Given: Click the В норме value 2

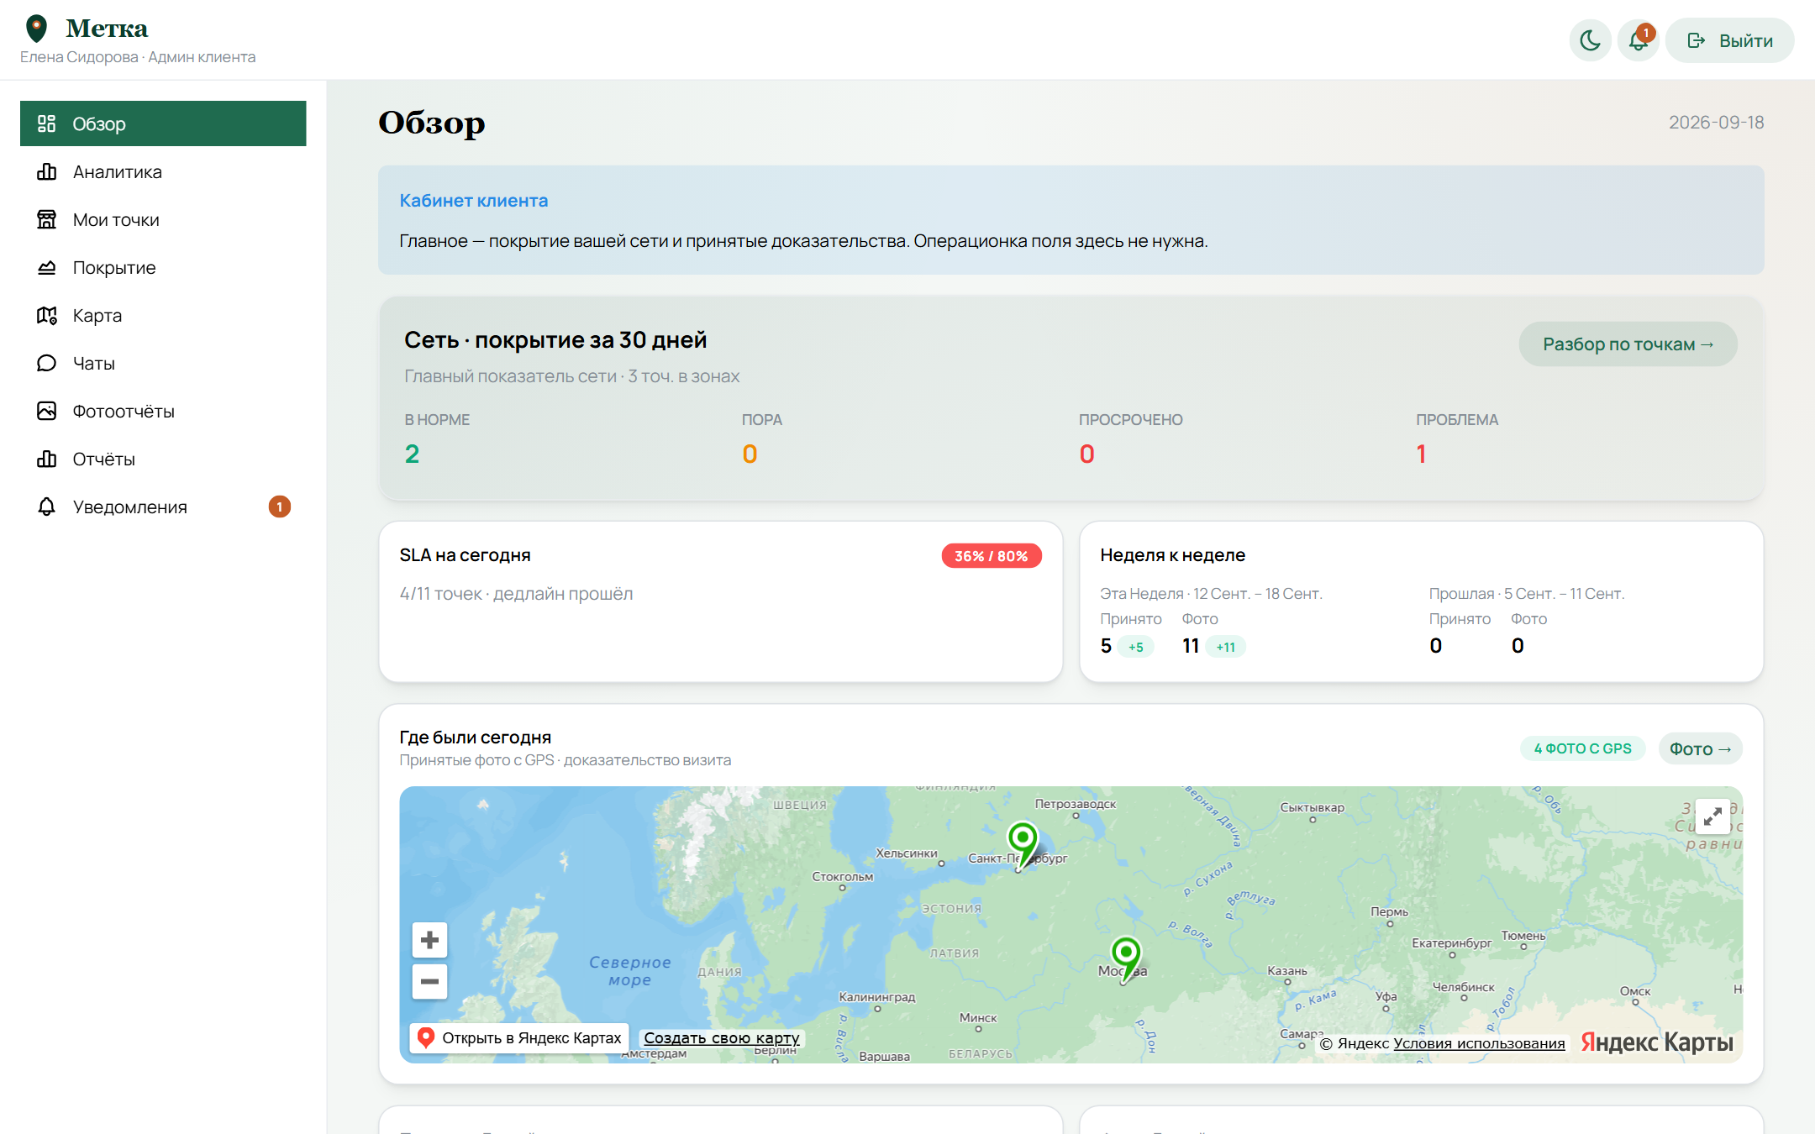Looking at the screenshot, I should coord(412,454).
